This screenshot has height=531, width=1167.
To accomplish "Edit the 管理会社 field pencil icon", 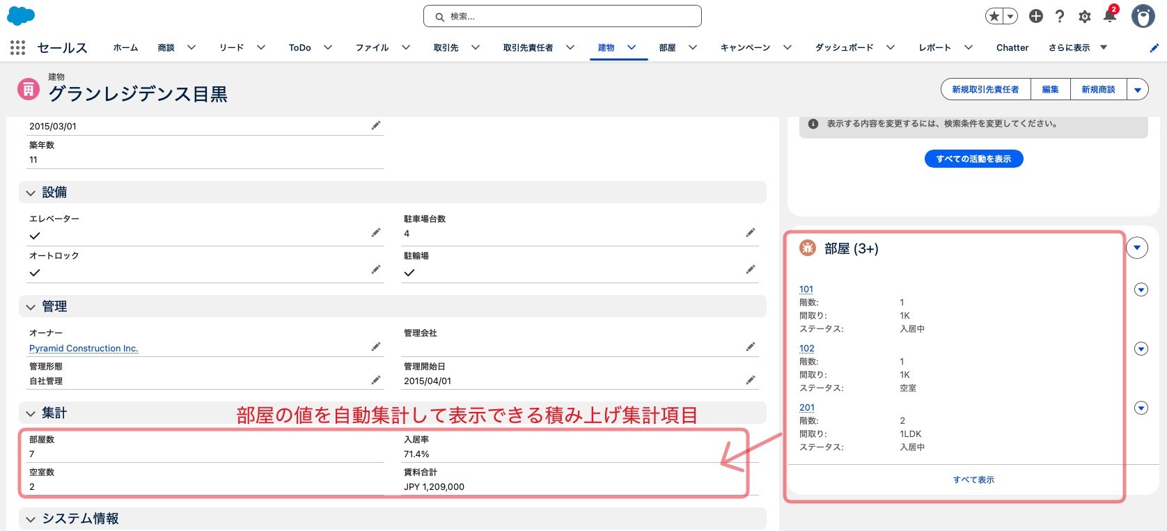I will pos(751,347).
